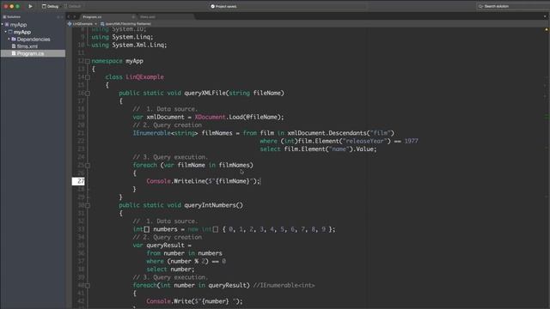Click 'Console' in the WriteLine statement
Screen dimensions: 550x309
click(158, 181)
